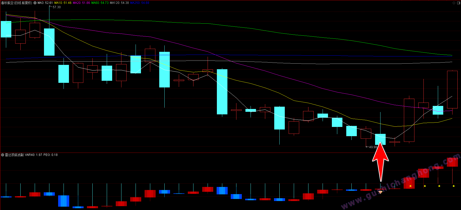
Task: Select the blue MA250: 54.68 label
Action: tap(140, 3)
